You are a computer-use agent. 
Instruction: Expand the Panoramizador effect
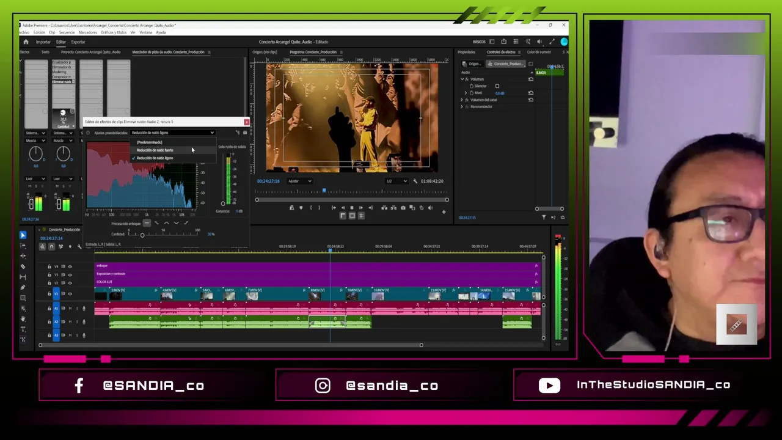[x=462, y=106]
